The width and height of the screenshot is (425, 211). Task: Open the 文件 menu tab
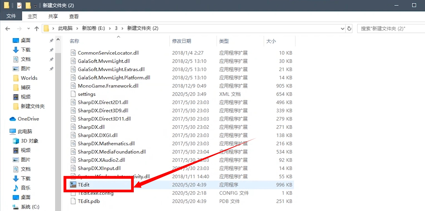click(11, 16)
